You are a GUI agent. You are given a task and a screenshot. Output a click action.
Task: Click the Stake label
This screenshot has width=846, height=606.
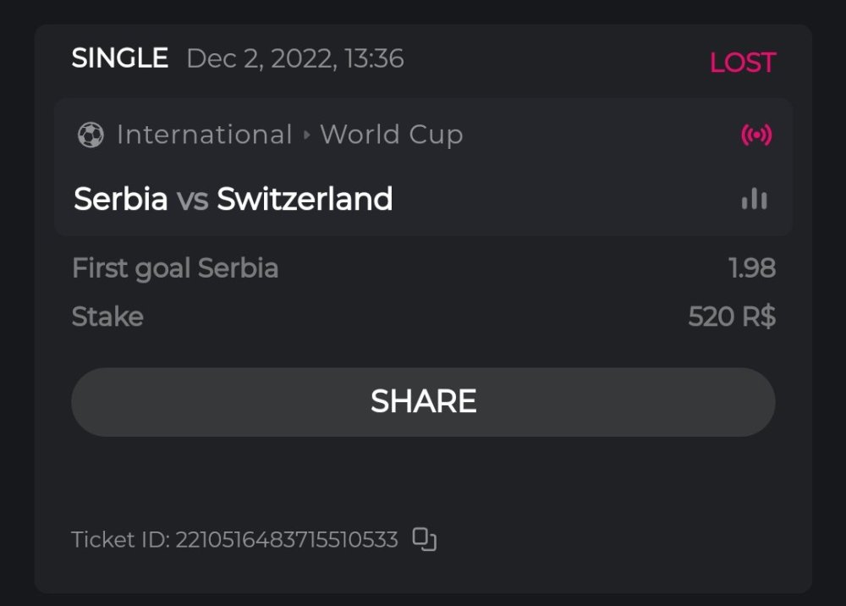107,317
